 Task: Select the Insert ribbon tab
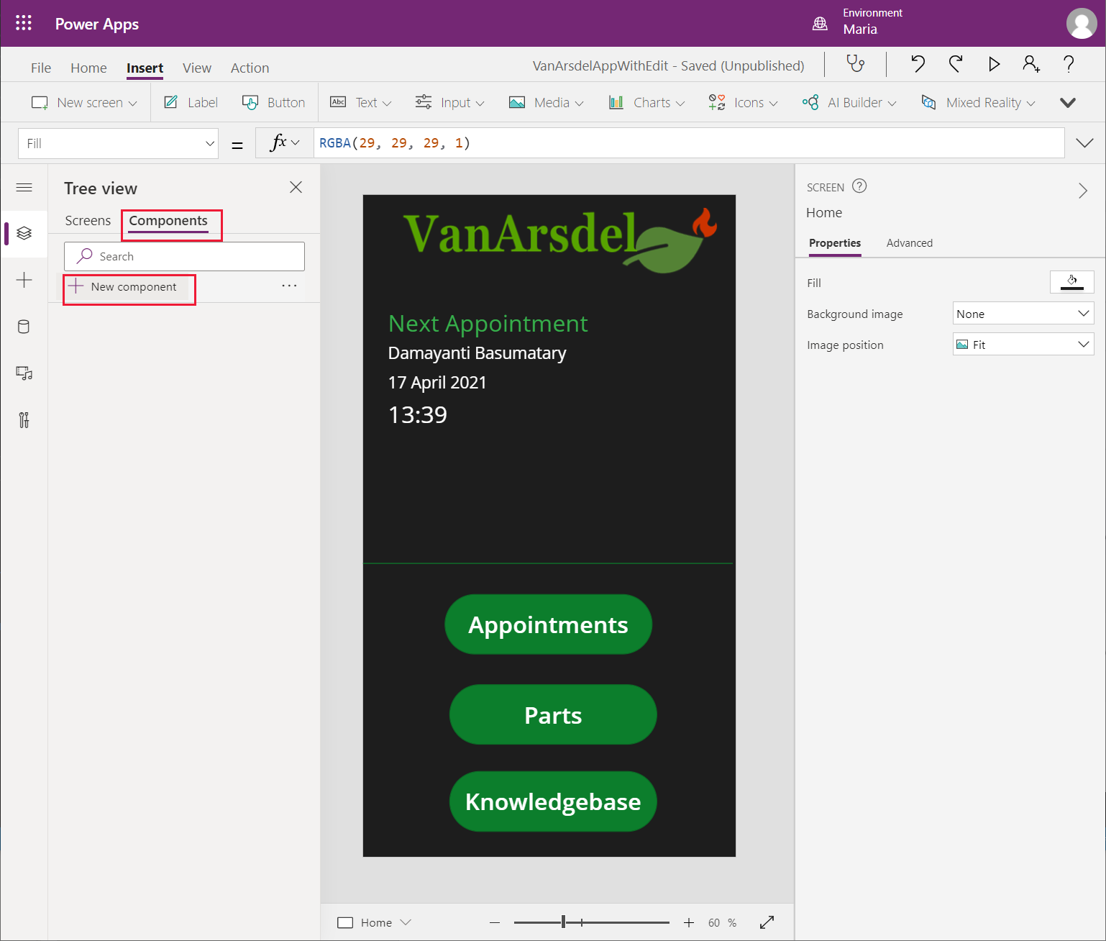pos(145,68)
